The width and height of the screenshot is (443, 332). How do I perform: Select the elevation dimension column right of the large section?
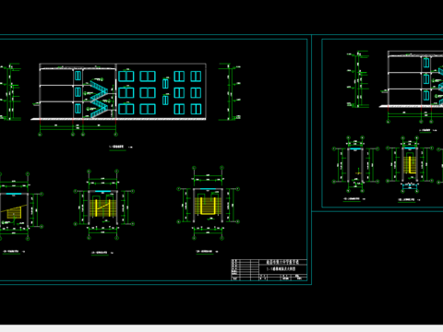pyautogui.click(x=230, y=91)
